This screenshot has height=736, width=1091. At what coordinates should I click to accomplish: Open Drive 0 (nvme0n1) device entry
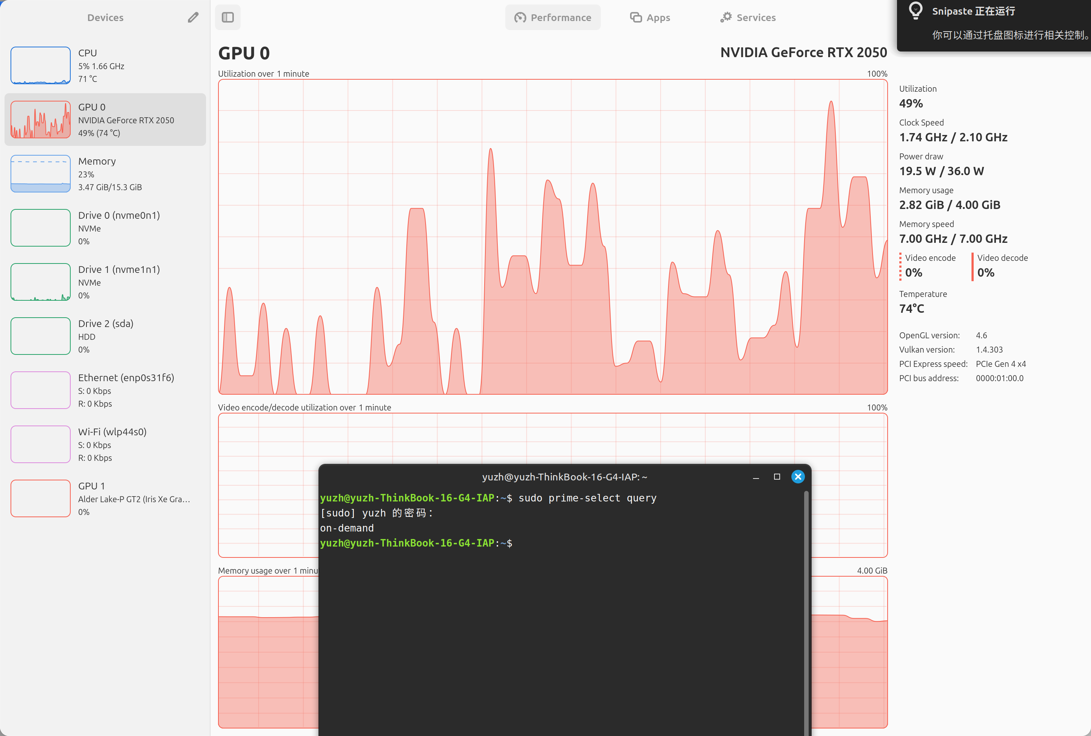click(105, 228)
